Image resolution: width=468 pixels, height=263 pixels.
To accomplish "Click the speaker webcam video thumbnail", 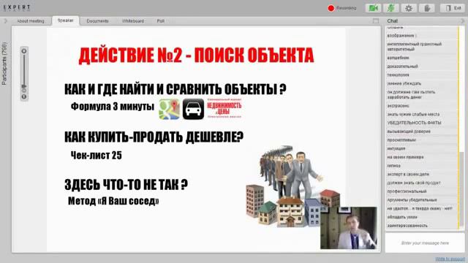I will [349, 228].
